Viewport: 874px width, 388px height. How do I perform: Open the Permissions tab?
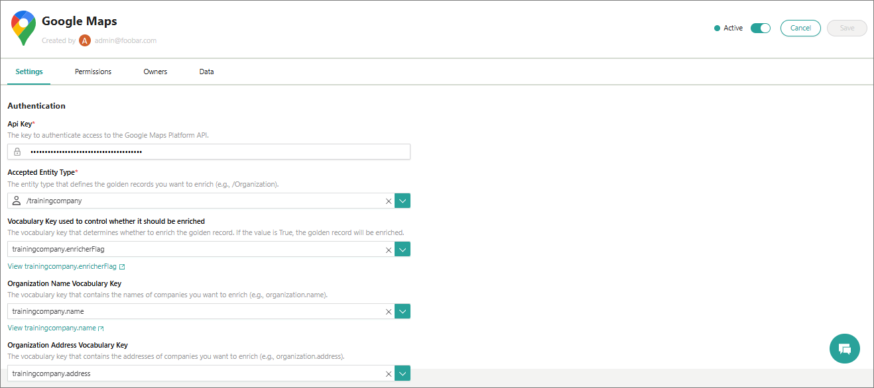[93, 72]
